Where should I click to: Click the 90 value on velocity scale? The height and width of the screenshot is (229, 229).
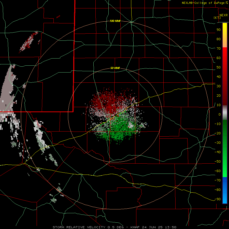pyautogui.click(x=219, y=30)
